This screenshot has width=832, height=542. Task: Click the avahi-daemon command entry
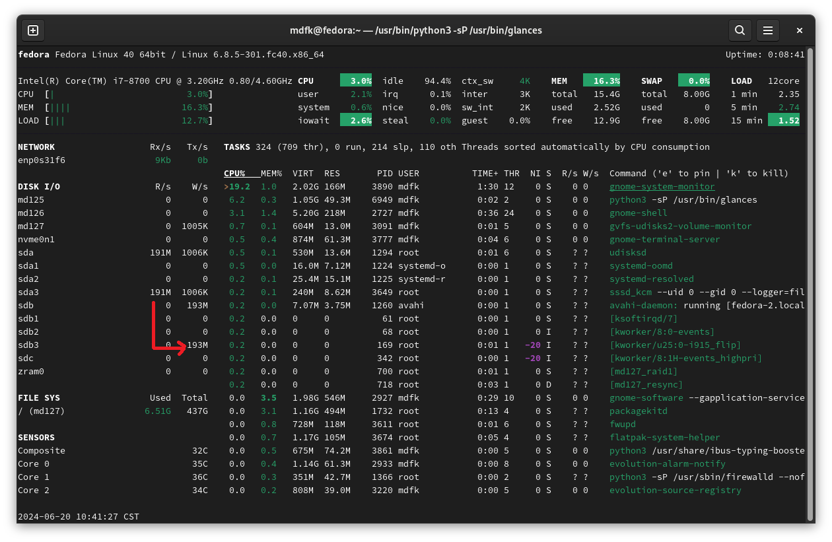pos(707,306)
